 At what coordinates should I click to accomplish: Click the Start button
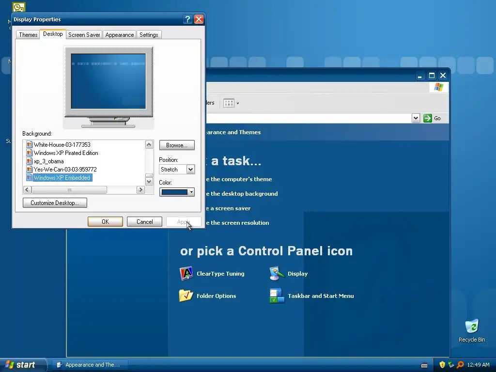click(x=22, y=365)
